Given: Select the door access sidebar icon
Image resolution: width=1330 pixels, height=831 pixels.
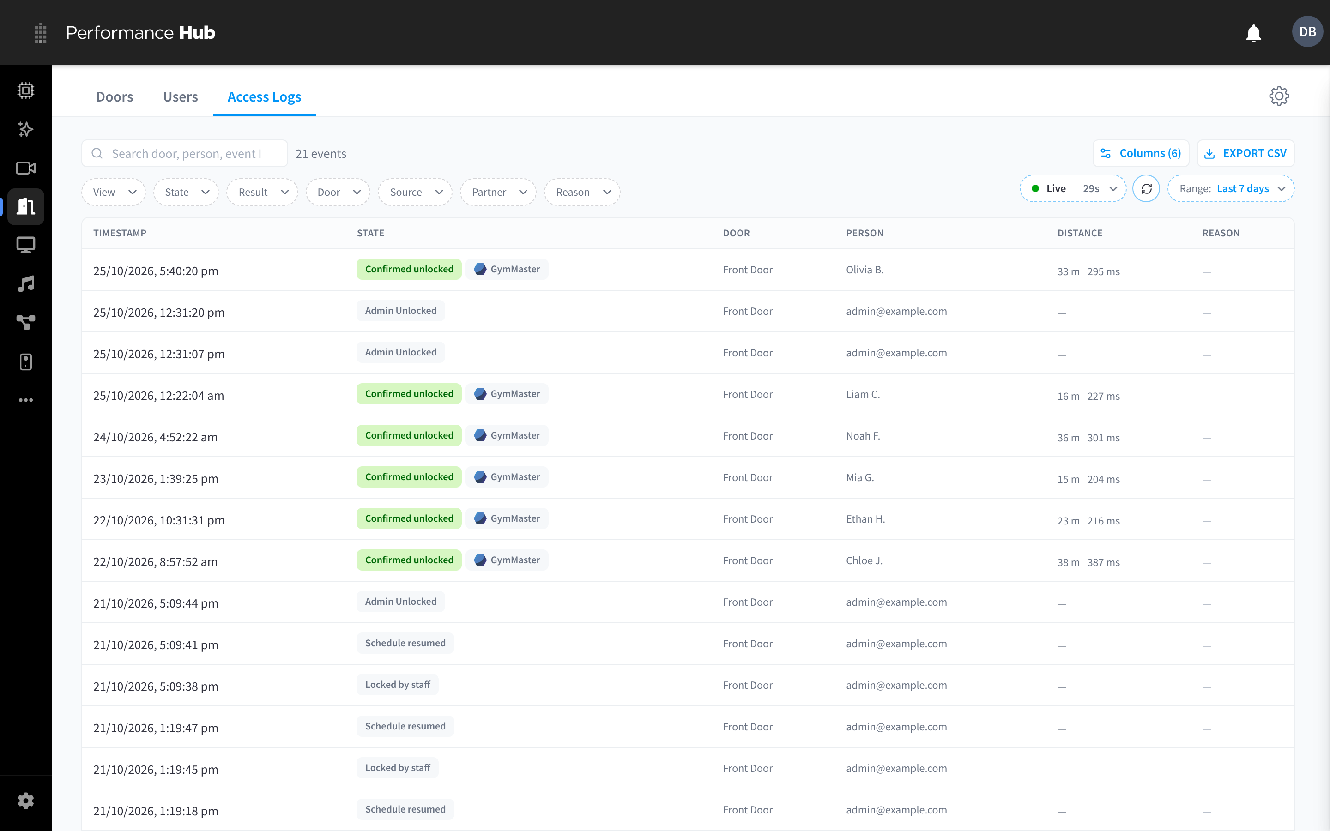Looking at the screenshot, I should (x=26, y=207).
